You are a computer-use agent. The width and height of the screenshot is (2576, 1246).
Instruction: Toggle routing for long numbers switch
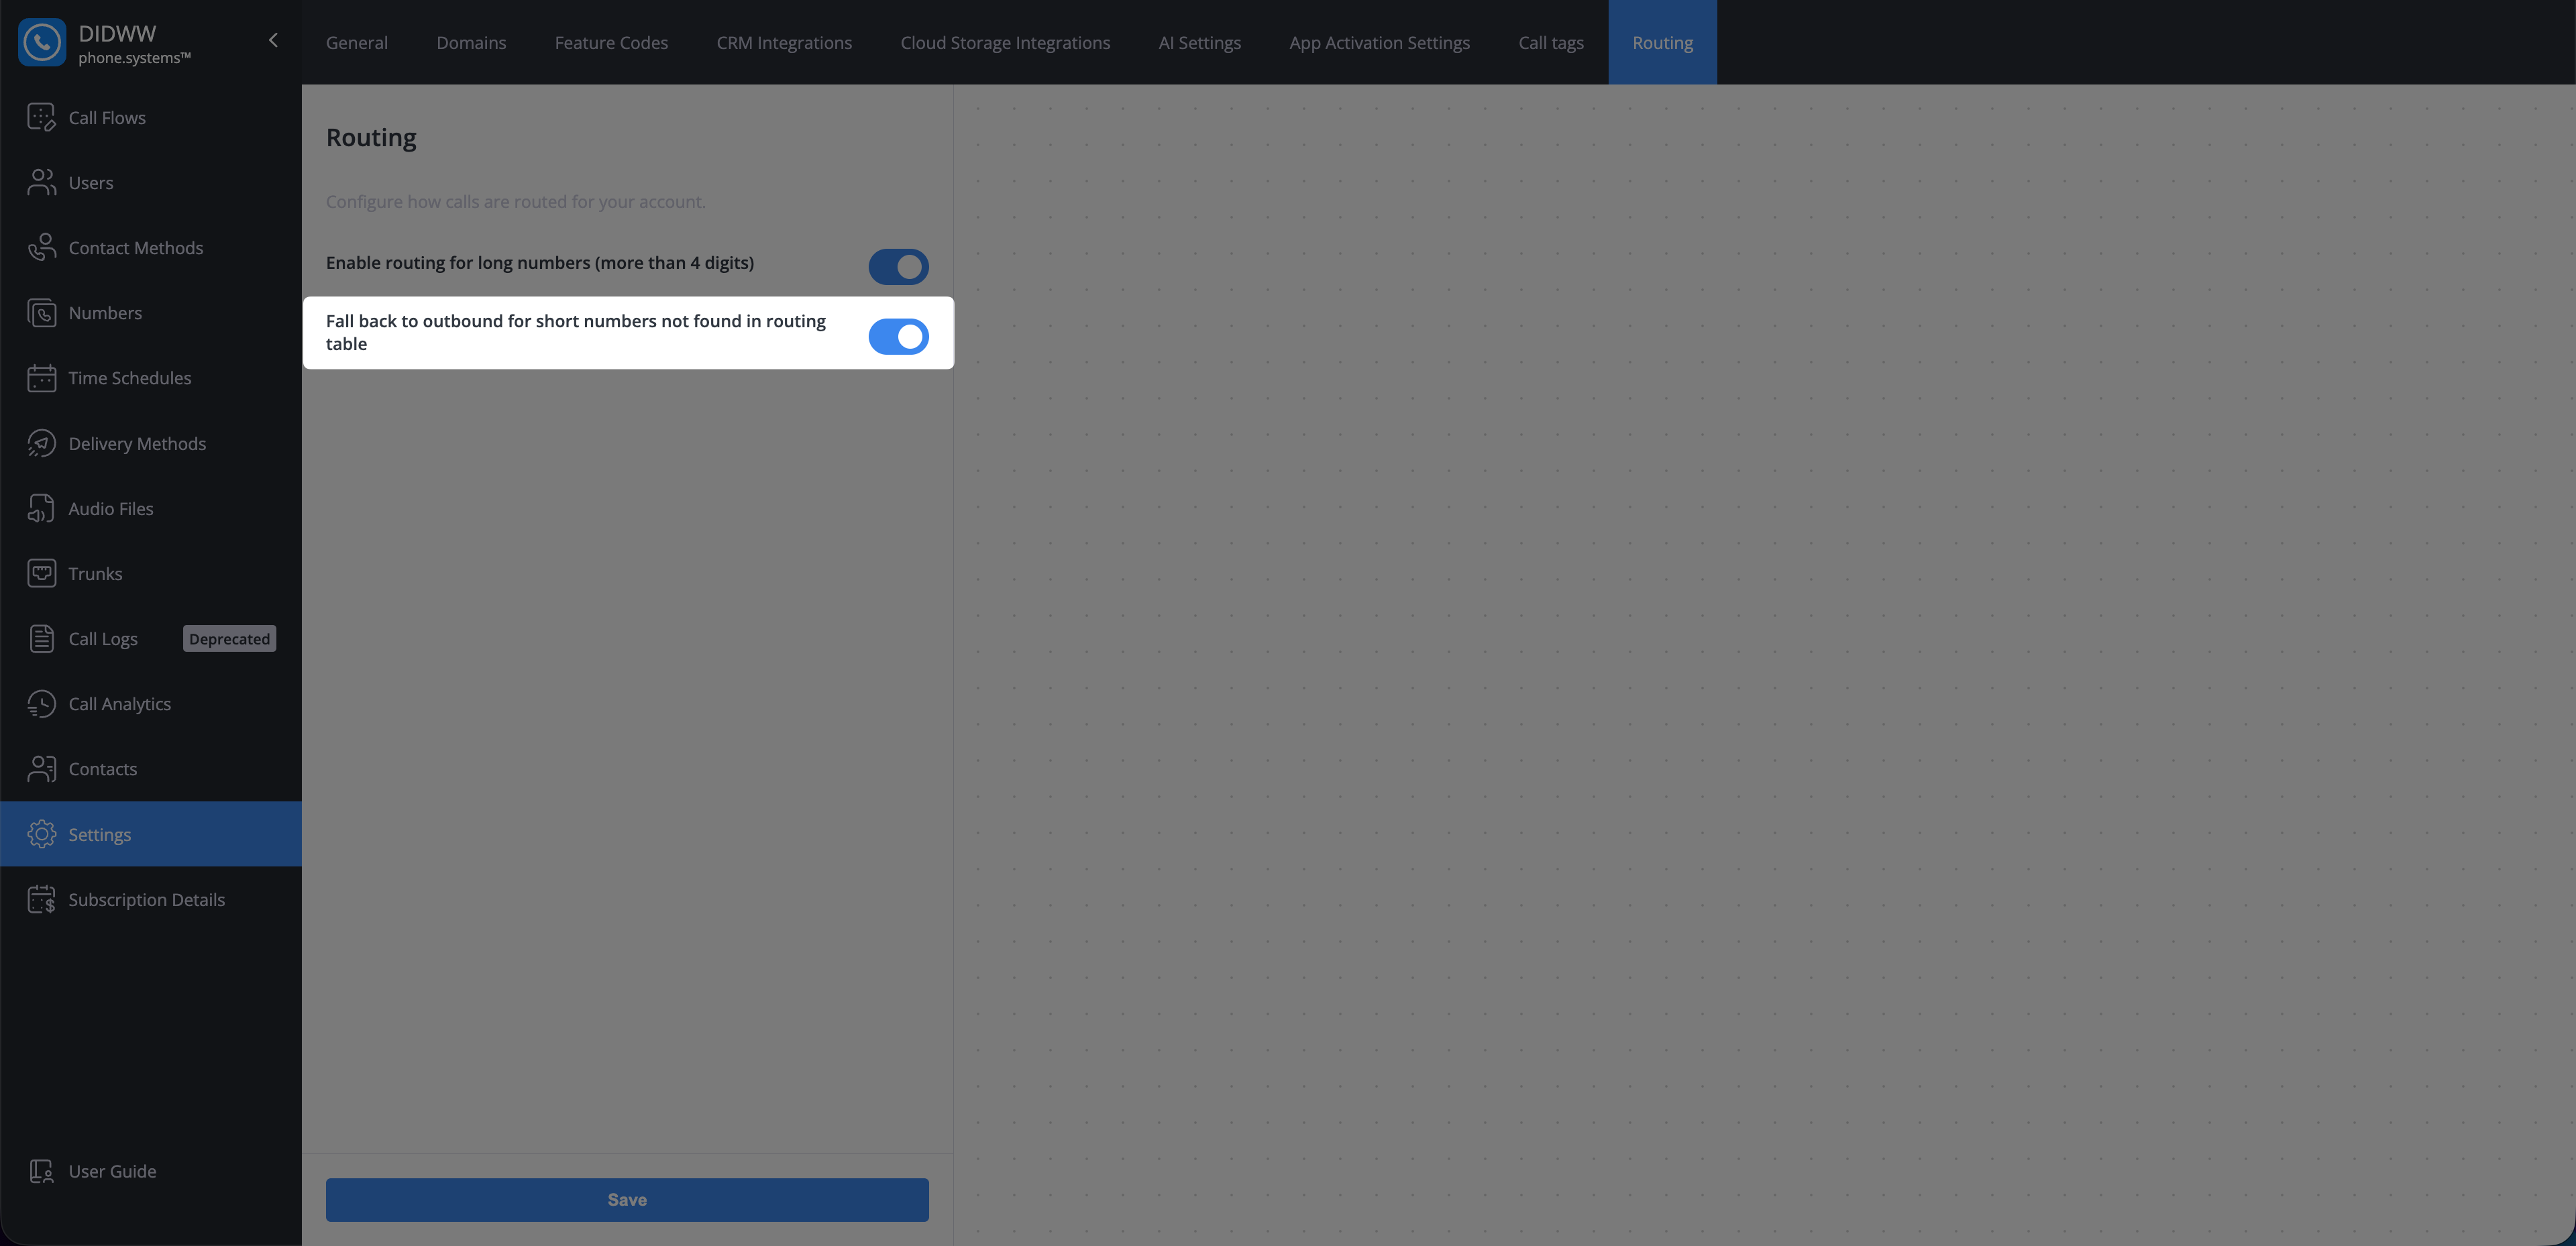pyautogui.click(x=898, y=267)
